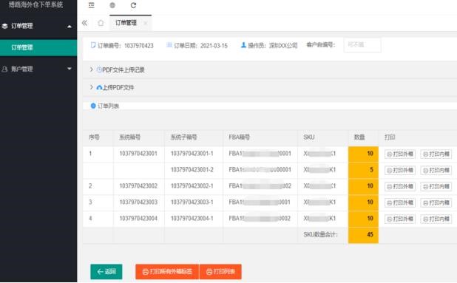Expand the 账户管理 sidebar menu

pyautogui.click(x=38, y=69)
